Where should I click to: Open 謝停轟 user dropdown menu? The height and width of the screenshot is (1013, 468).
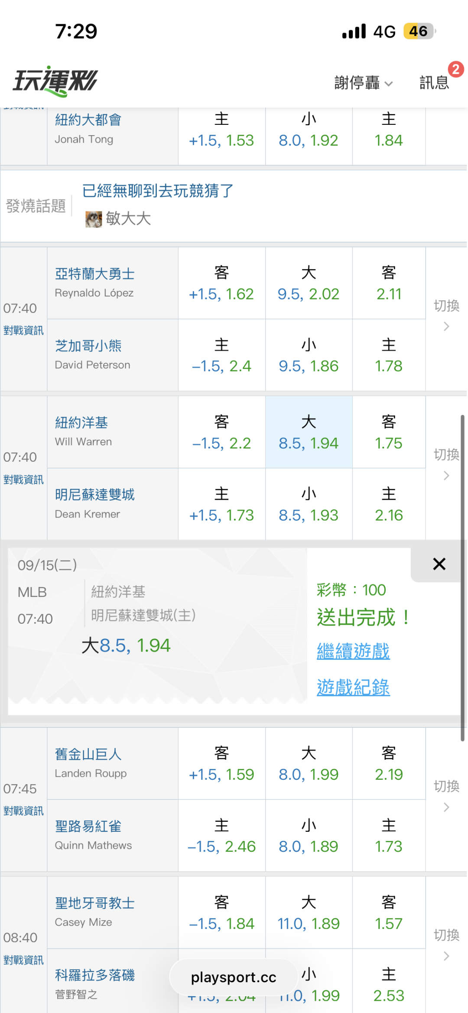(x=363, y=82)
